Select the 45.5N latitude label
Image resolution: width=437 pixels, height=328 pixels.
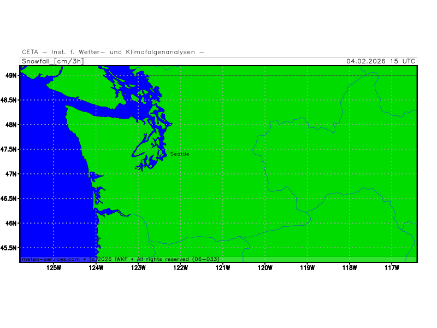(9, 248)
